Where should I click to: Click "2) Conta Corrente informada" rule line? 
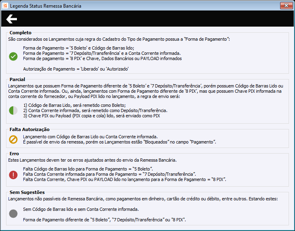(95, 110)
